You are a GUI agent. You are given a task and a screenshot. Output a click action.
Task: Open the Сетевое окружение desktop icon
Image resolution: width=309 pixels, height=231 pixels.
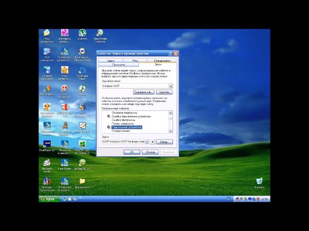click(x=47, y=73)
